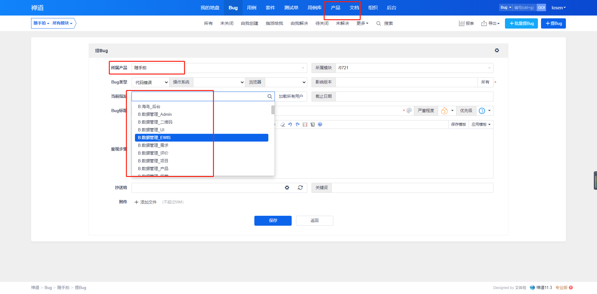The width and height of the screenshot is (597, 294).
Task: Click the gear icon in 提Bug header
Action: tap(497, 50)
